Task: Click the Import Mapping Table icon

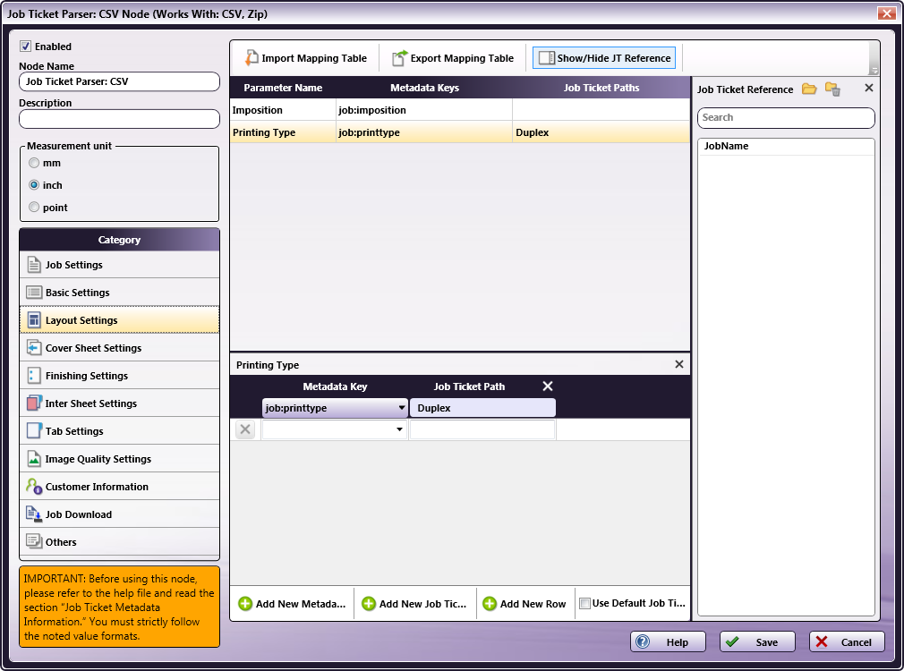Action: 252,57
